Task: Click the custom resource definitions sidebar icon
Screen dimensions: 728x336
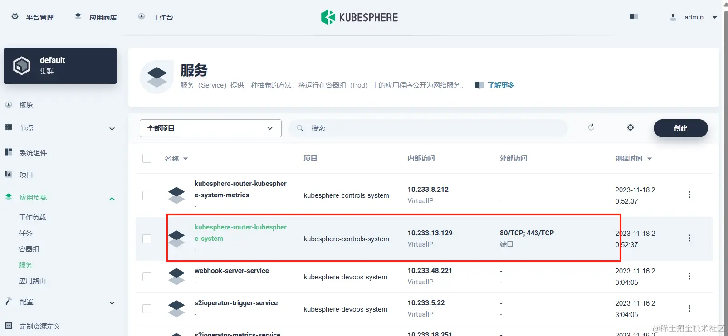Action: click(9, 326)
